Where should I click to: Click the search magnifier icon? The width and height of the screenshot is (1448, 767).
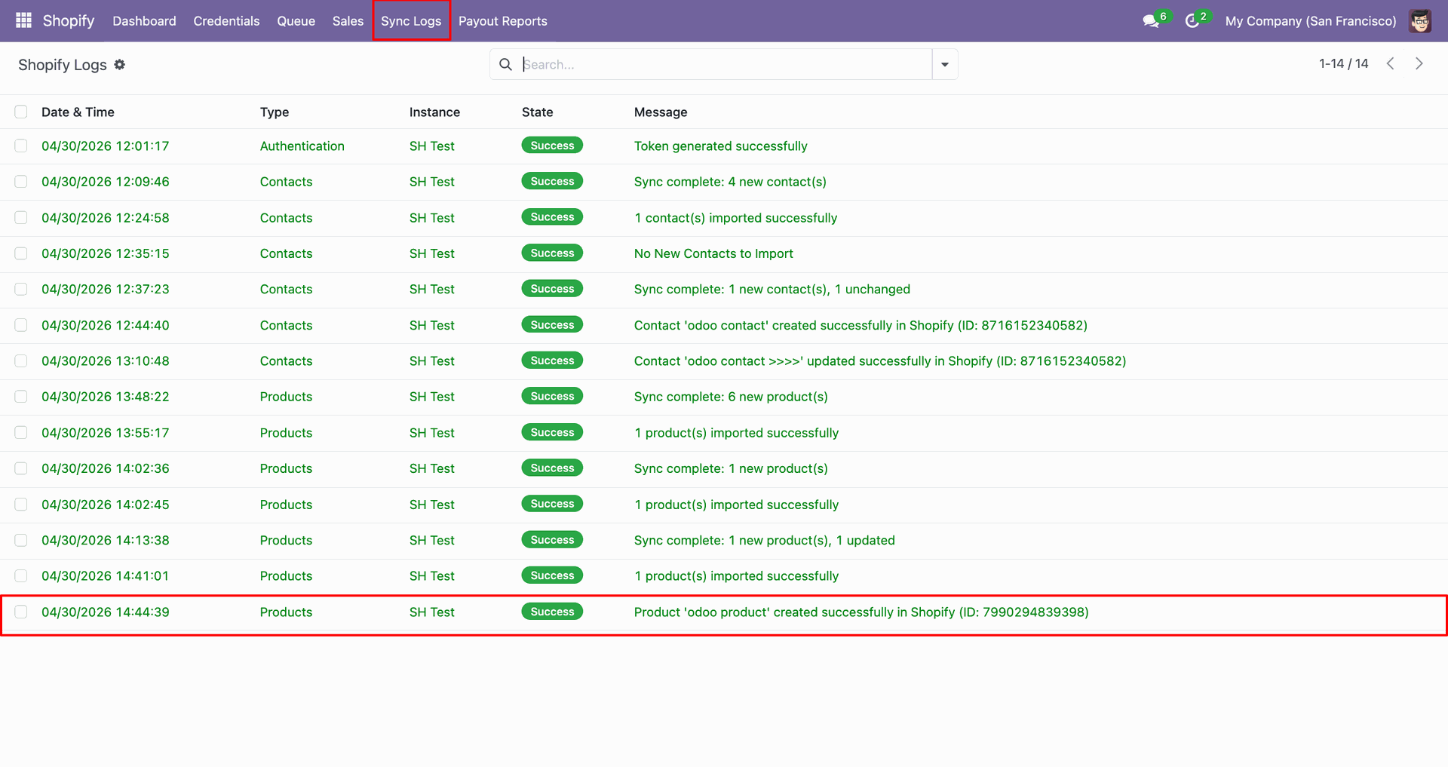[x=505, y=65]
